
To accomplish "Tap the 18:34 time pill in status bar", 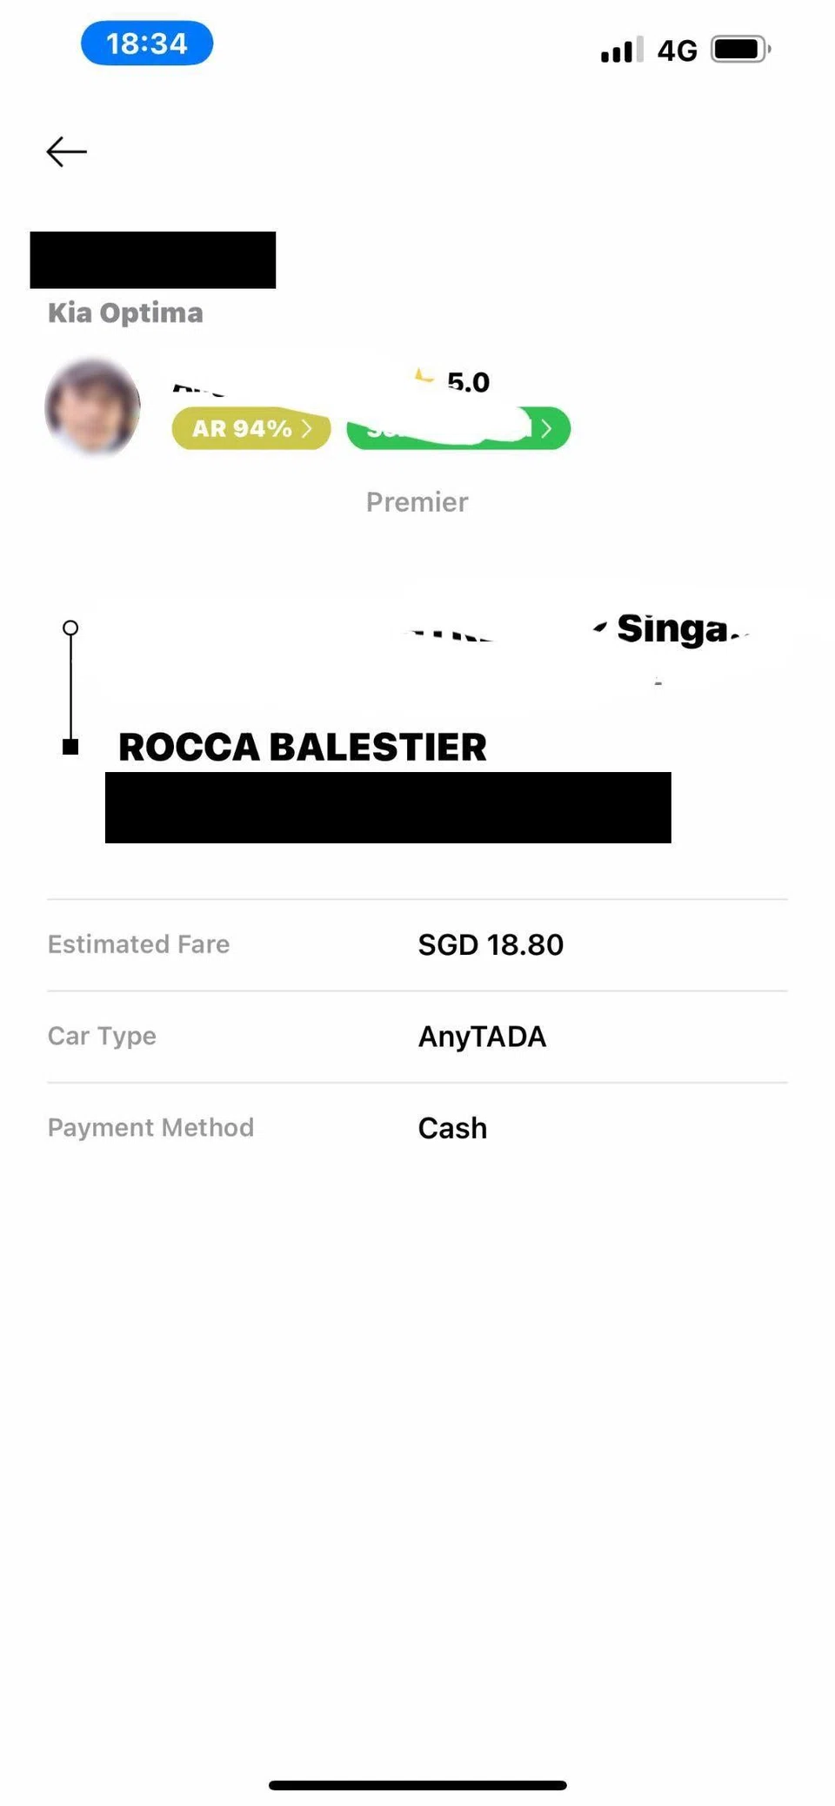I will point(147,43).
